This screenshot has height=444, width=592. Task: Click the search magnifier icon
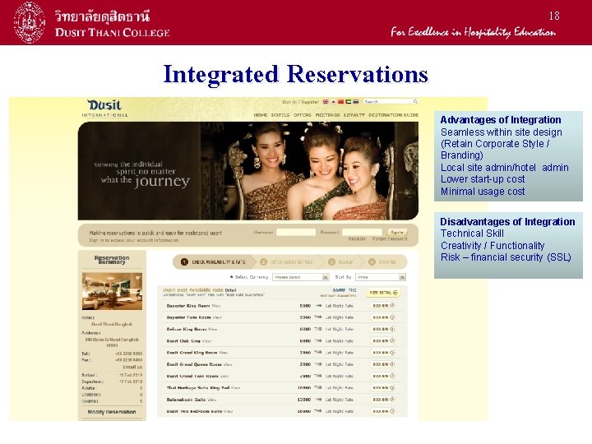pyautogui.click(x=415, y=102)
